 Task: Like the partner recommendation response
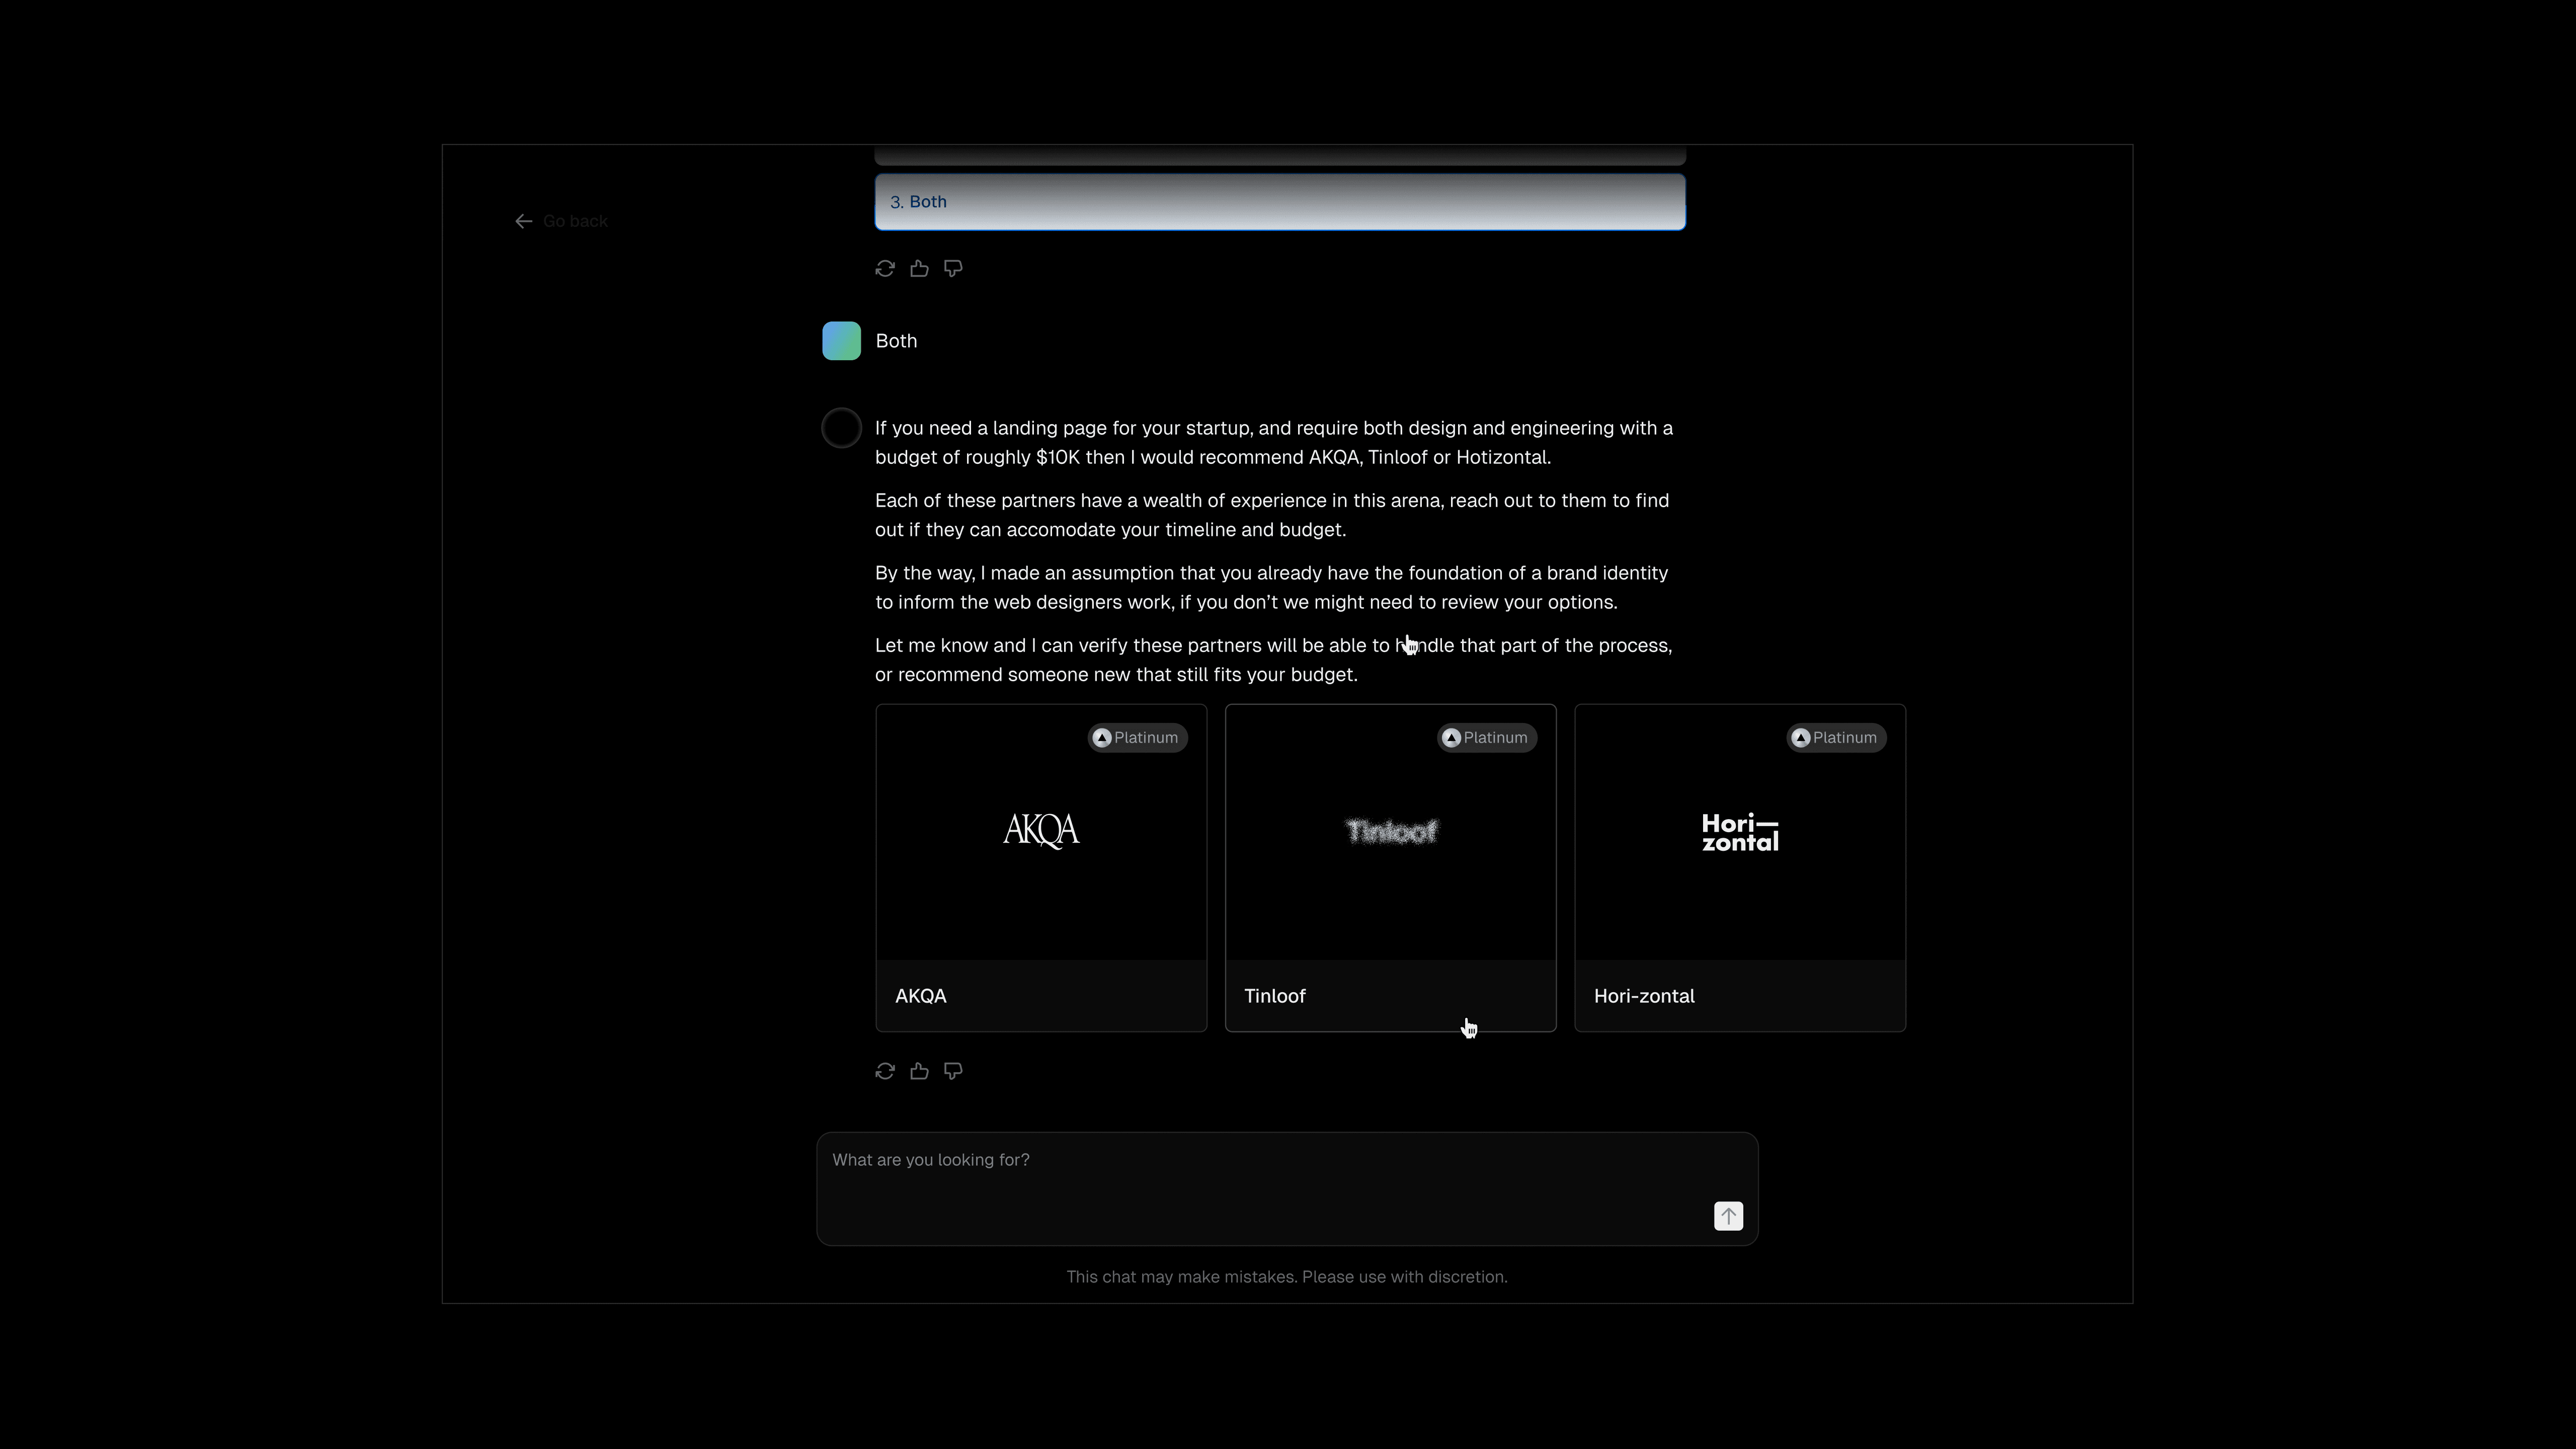919,1071
